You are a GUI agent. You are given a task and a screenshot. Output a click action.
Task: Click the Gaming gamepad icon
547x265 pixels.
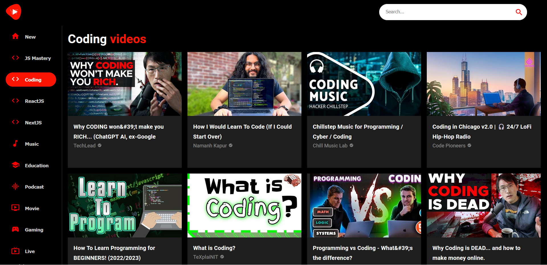point(15,229)
